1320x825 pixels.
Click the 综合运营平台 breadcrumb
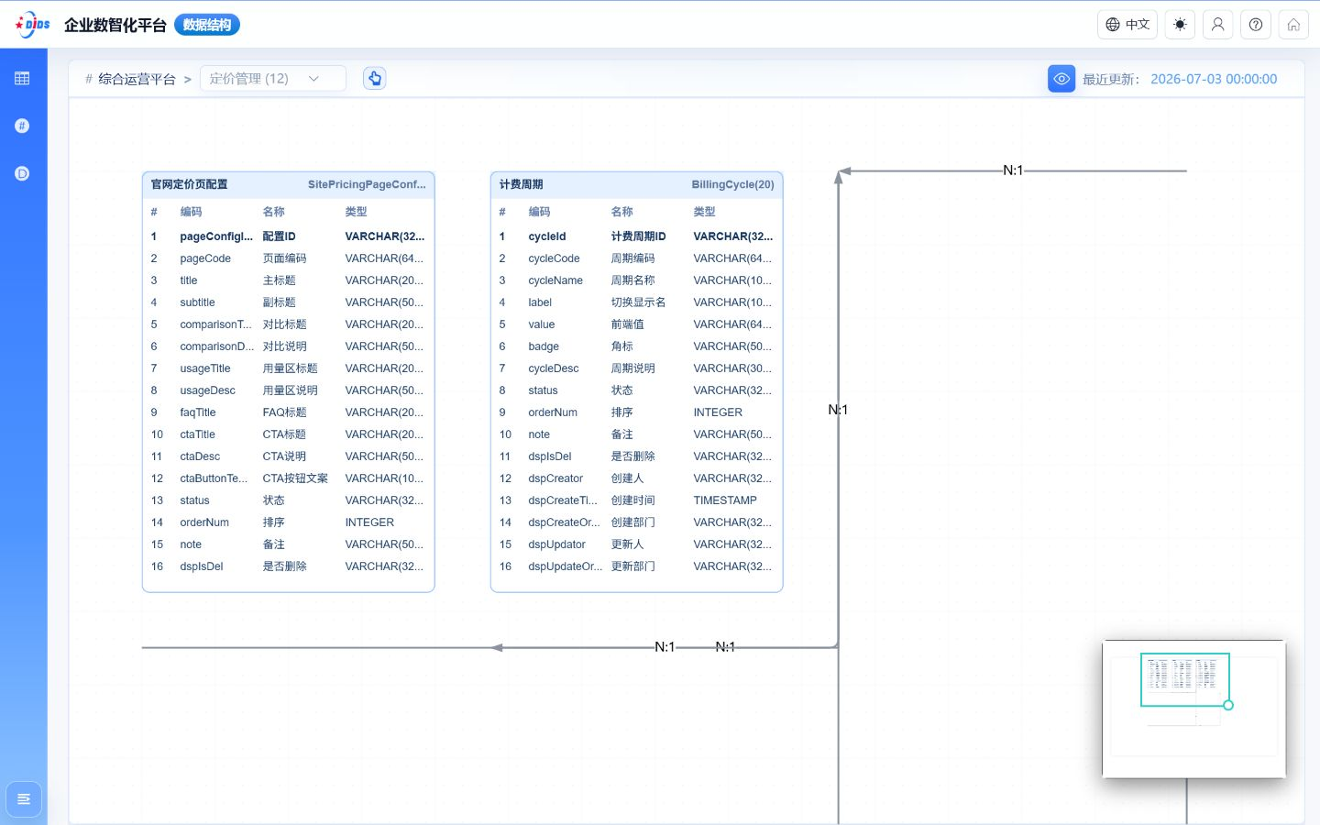tap(137, 79)
